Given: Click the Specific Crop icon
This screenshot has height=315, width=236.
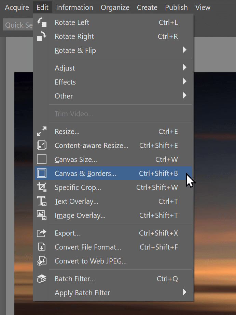Looking at the screenshot, I should pos(42,187).
